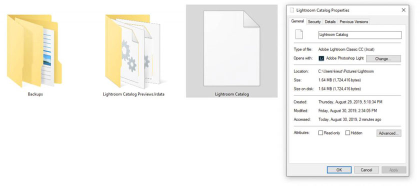The width and height of the screenshot is (420, 186).
Task: Click the Adobe Lightroom Classic CC (.lrcat) file type text
Action: pos(346,49)
